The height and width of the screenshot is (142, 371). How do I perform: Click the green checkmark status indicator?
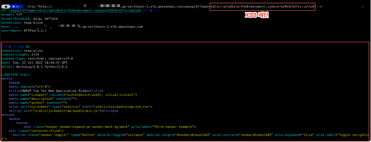coord(363,6)
